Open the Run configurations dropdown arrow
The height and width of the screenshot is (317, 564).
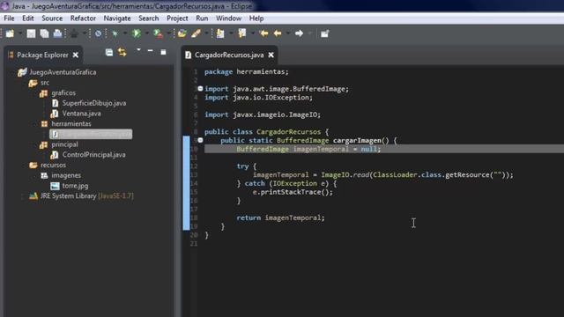click(147, 33)
